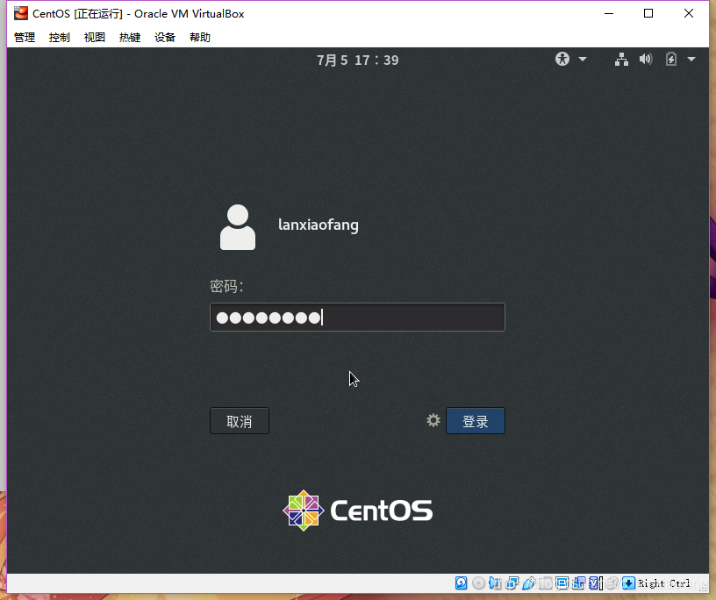Click the display settings status icon
The height and width of the screenshot is (600, 716).
pos(562,583)
